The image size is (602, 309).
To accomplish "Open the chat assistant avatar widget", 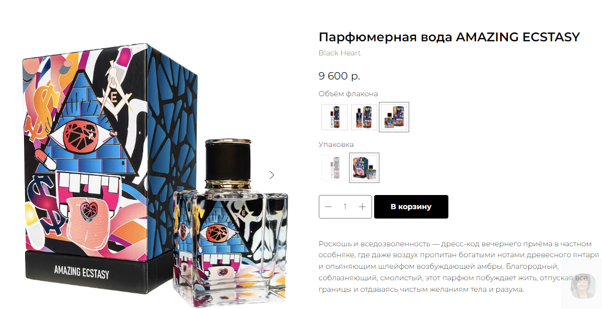I will coord(583,285).
